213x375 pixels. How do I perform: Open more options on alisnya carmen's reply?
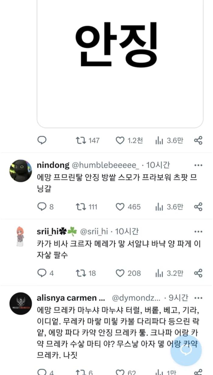198,298
